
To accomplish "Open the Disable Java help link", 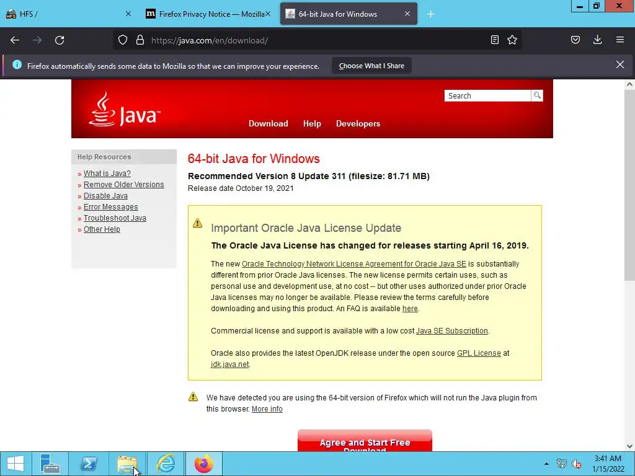I will 105,195.
